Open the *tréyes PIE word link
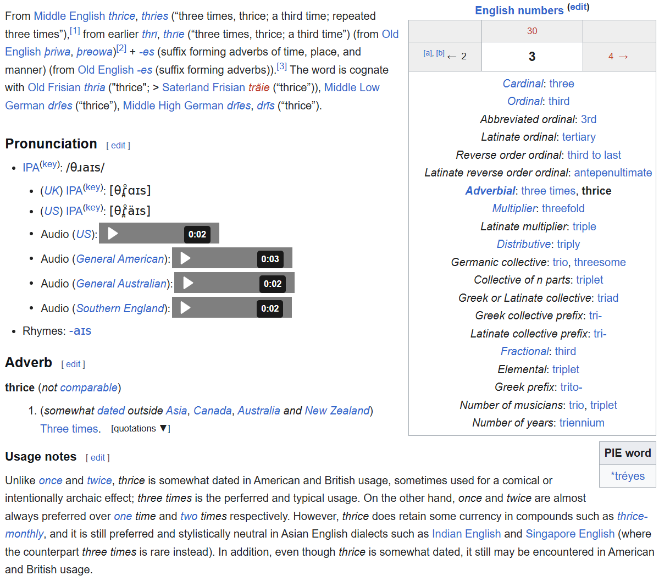 coord(628,476)
